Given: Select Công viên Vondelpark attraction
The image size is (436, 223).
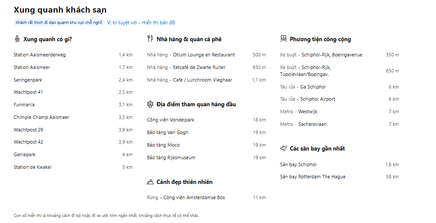Looking at the screenshot, I should coord(170,120).
